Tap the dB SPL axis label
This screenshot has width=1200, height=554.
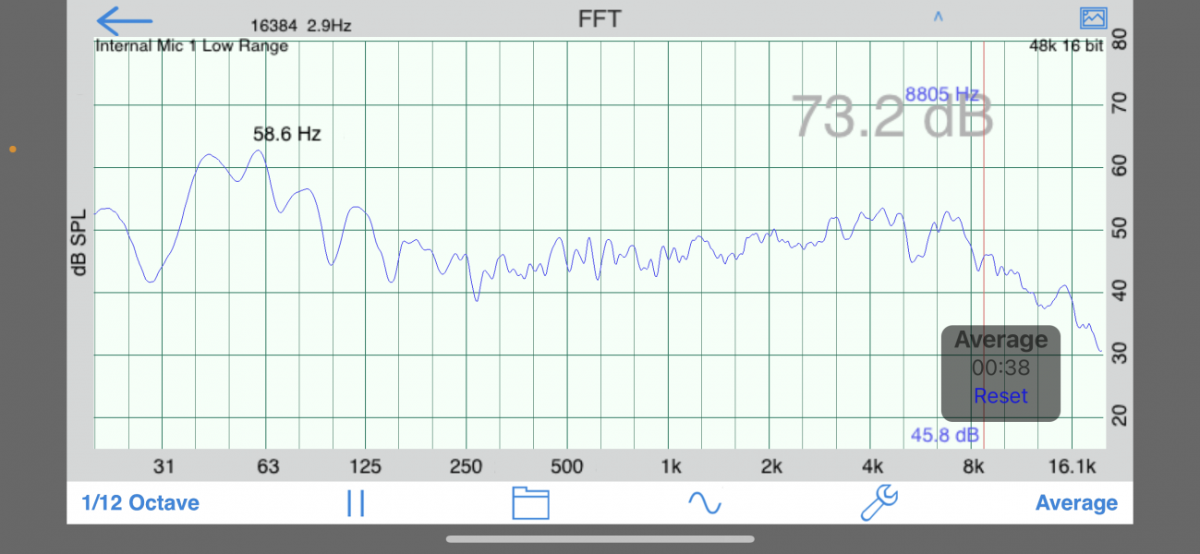click(x=79, y=242)
